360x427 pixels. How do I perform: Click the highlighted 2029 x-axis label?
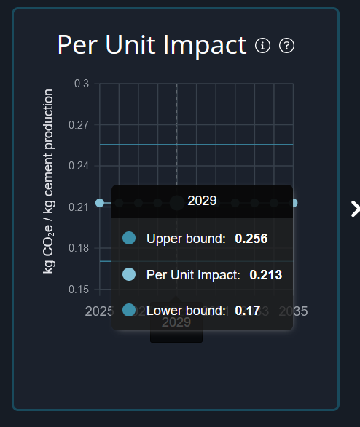[176, 322]
